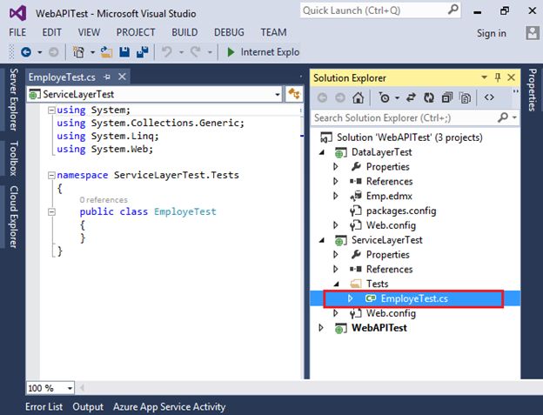The image size is (543, 415).
Task: Click the Sync with Active Document icon
Action: [411, 98]
